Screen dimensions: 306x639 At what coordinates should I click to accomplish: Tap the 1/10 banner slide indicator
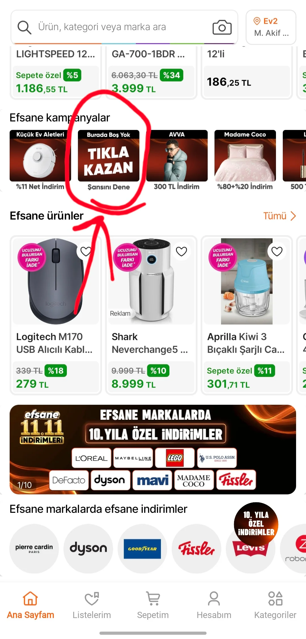(x=24, y=485)
